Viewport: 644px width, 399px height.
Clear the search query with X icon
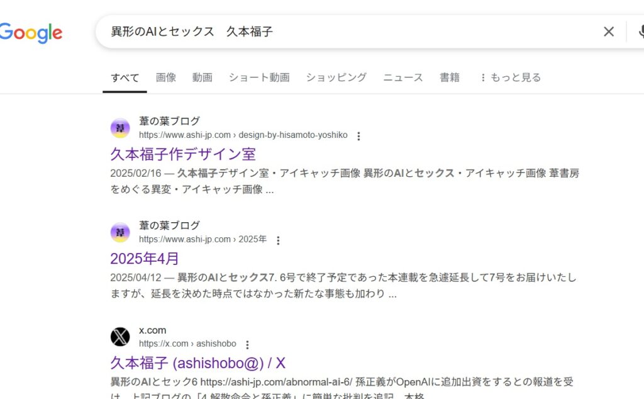click(x=609, y=31)
